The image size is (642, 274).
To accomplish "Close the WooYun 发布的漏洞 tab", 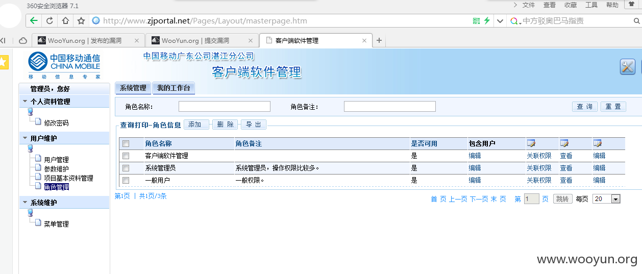I will tap(136, 41).
